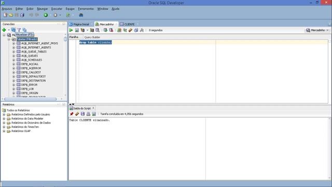Viewport: 332px width, 187px height.
Task: Click the SQL History icon
Action: (x=136, y=30)
